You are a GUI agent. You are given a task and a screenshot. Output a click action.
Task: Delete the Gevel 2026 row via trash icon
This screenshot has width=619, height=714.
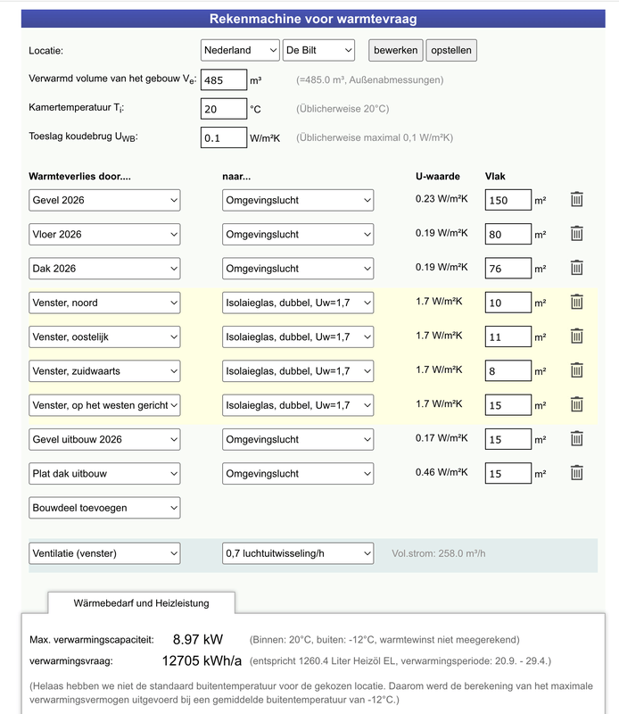(577, 200)
